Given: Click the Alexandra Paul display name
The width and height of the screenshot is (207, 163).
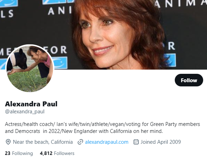Looking at the screenshot, I should (x=31, y=104).
